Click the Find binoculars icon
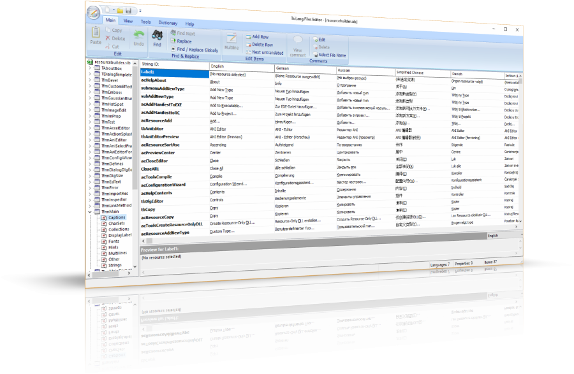This screenshot has height=374, width=574. [x=157, y=36]
